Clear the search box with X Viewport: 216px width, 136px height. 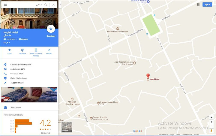tap(53, 5)
